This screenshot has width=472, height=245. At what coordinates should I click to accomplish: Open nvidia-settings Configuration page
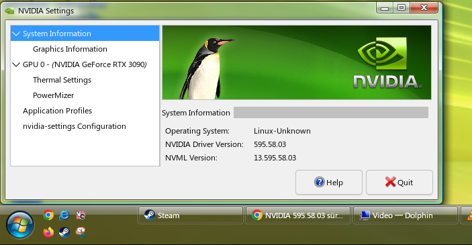point(75,126)
